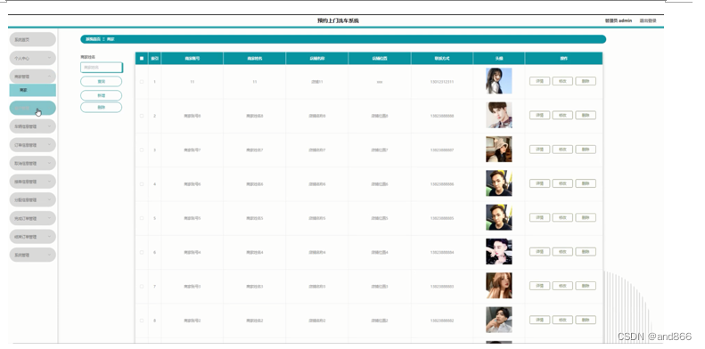This screenshot has height=349, width=705.
Task: Open avatar photo in index 4 row
Action: (x=498, y=183)
